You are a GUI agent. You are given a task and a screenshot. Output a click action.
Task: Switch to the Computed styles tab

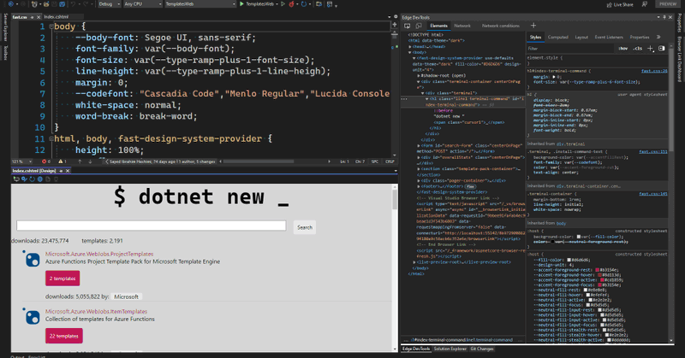tap(558, 37)
